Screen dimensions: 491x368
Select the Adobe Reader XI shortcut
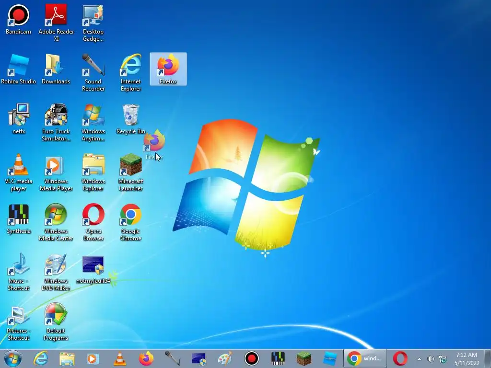tap(56, 23)
